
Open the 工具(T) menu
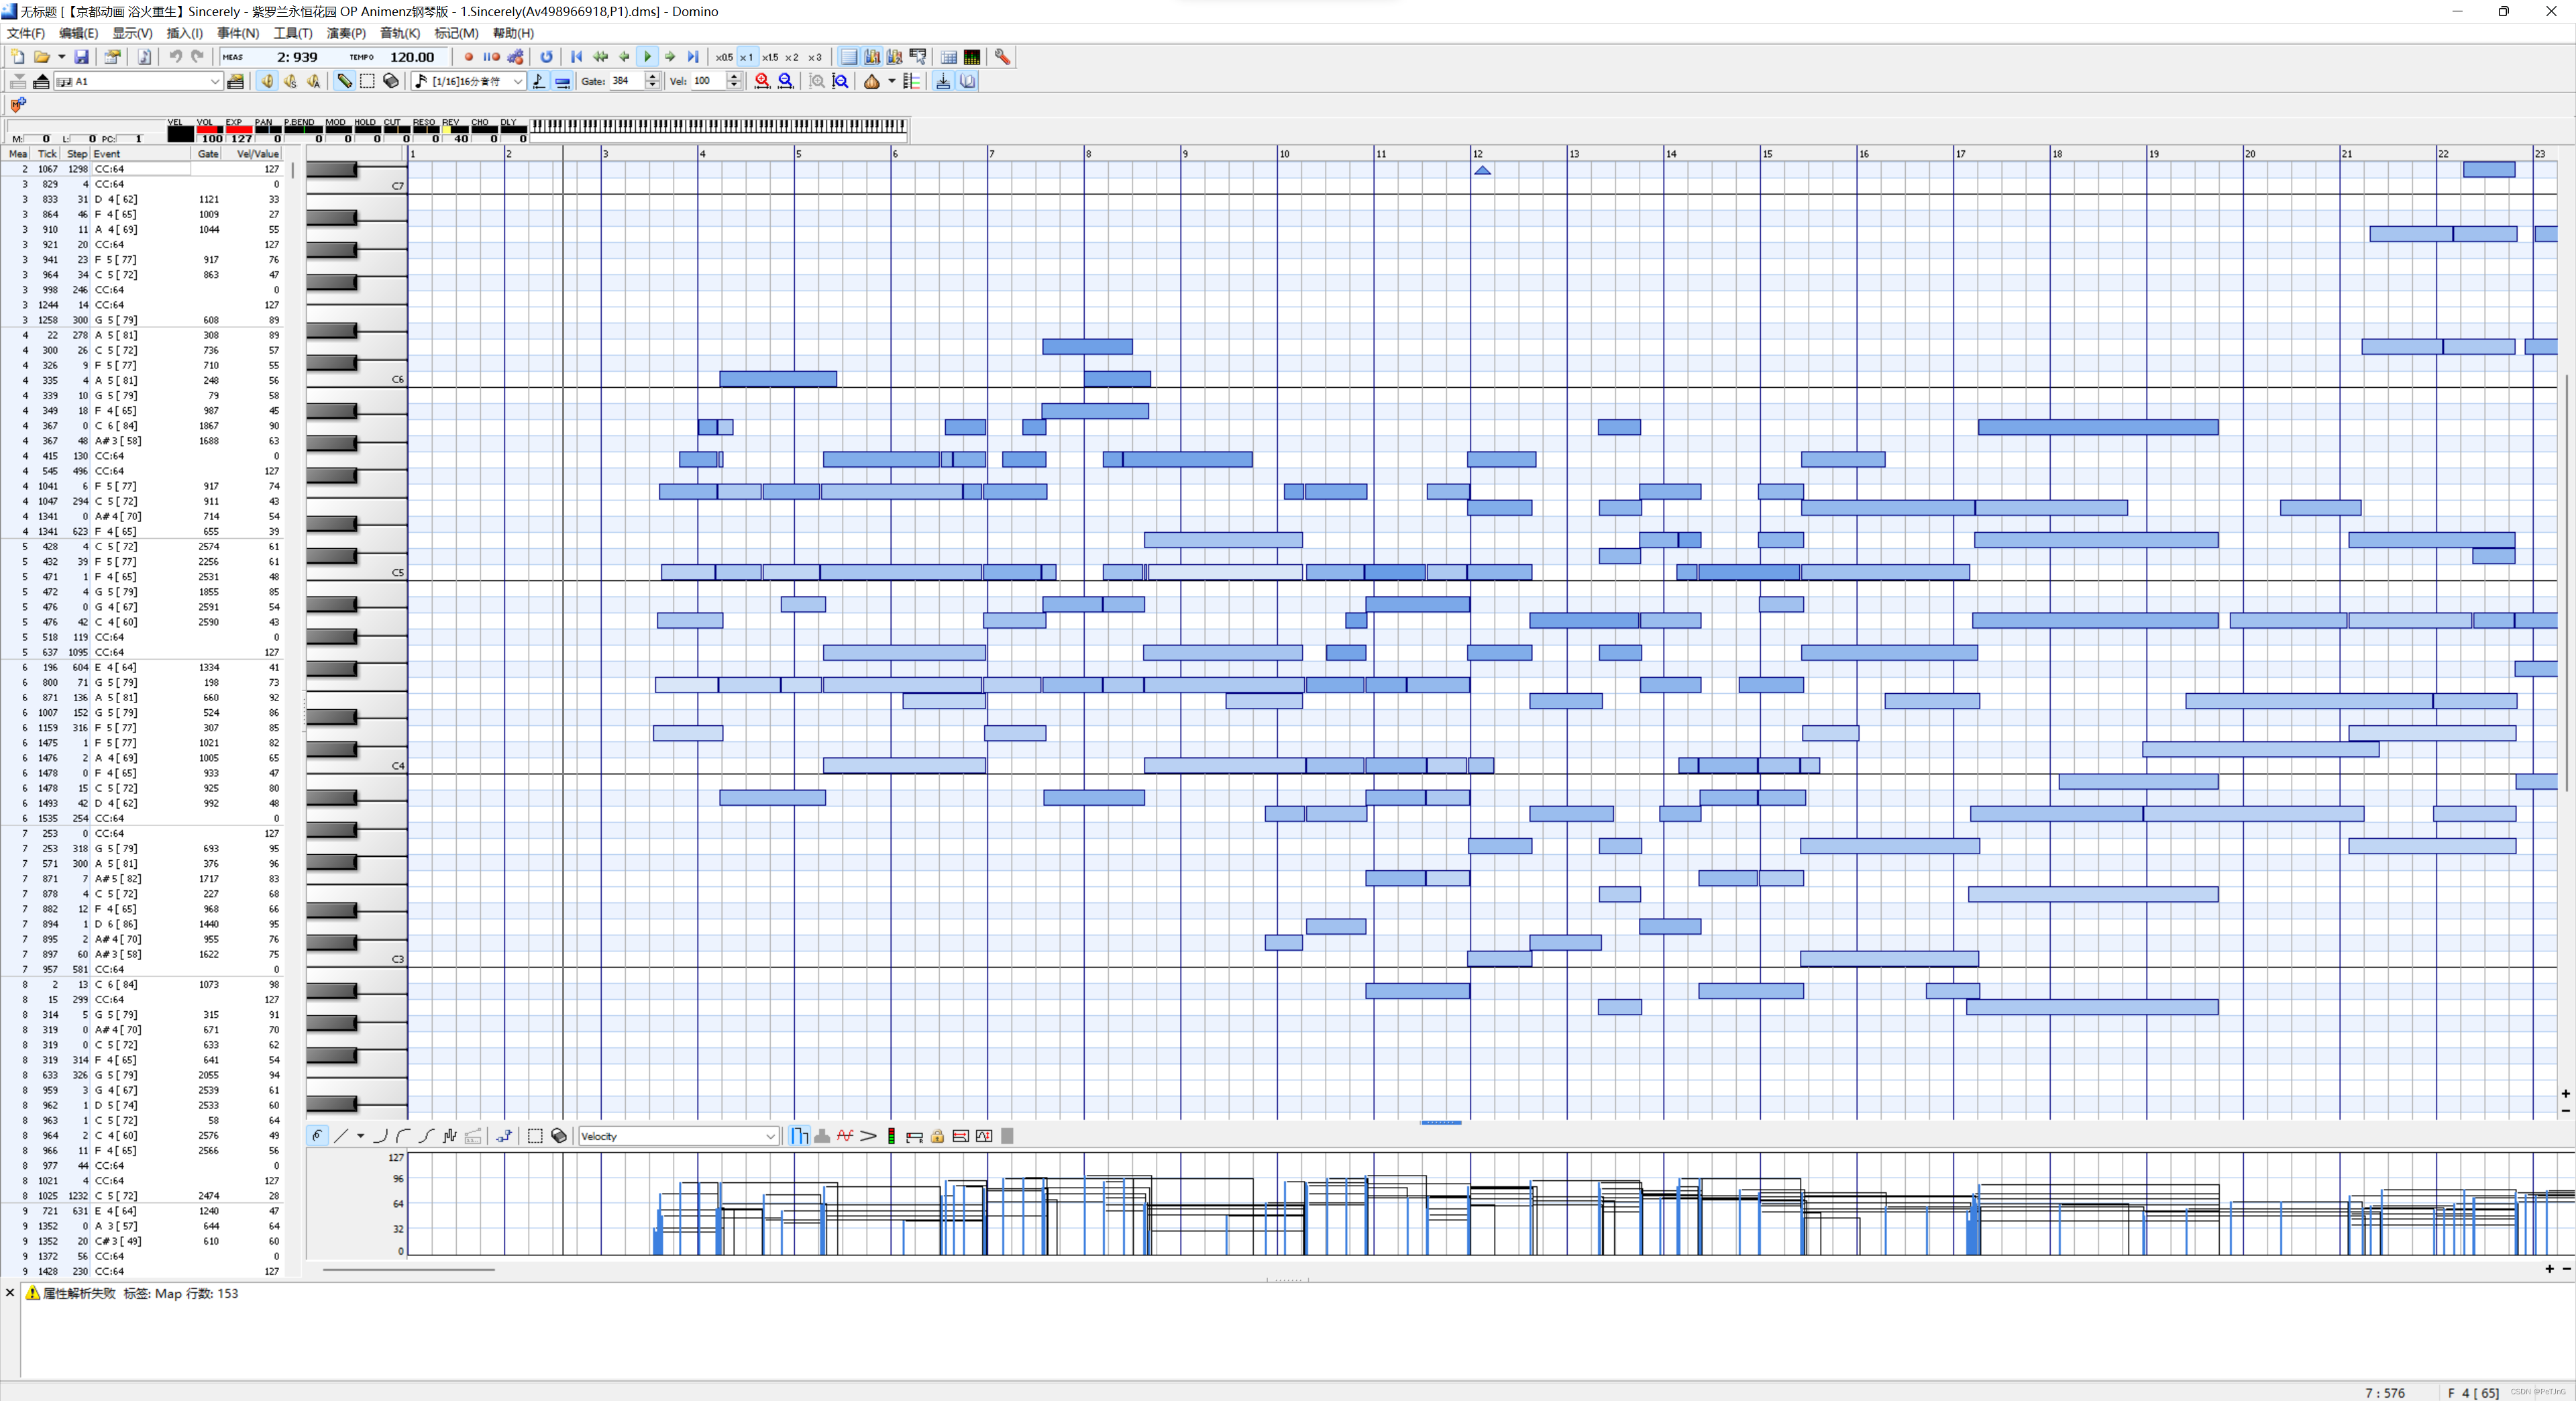(292, 33)
